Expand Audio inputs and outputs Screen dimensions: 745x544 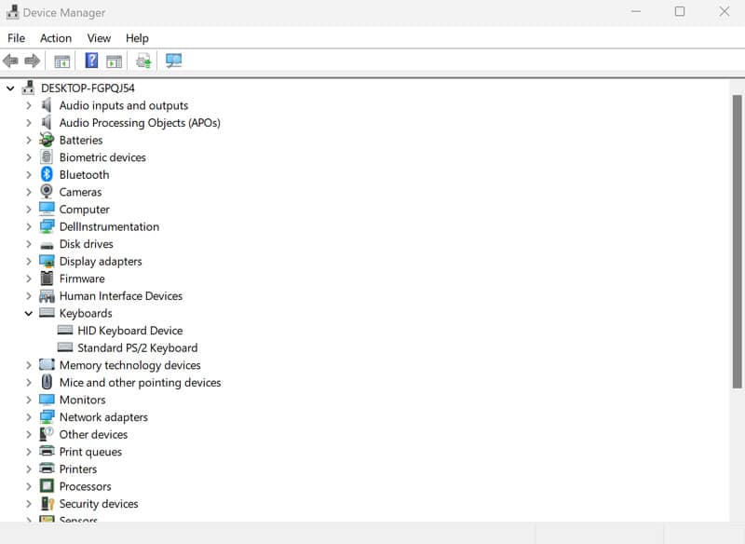tap(29, 106)
